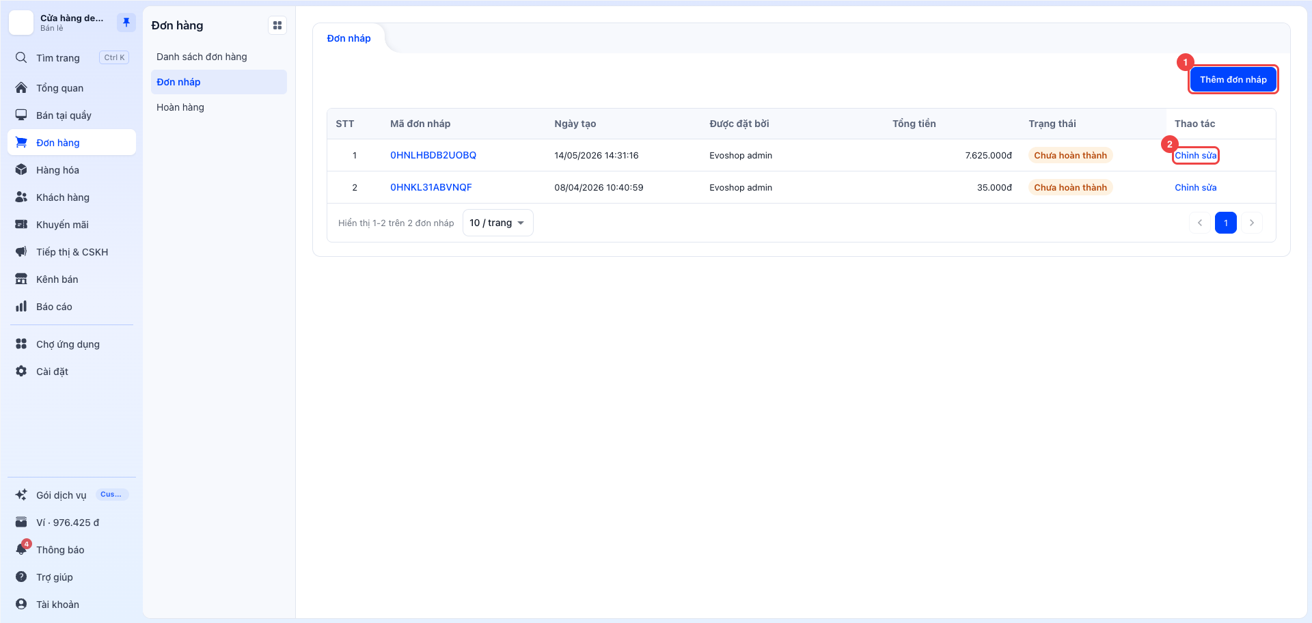Go to next page arrow
The image size is (1312, 623).
coord(1252,223)
